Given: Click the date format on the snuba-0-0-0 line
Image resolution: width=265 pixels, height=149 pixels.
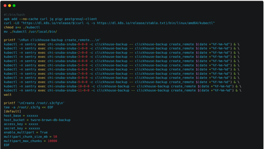Looking at the screenshot, I should tap(220, 44).
